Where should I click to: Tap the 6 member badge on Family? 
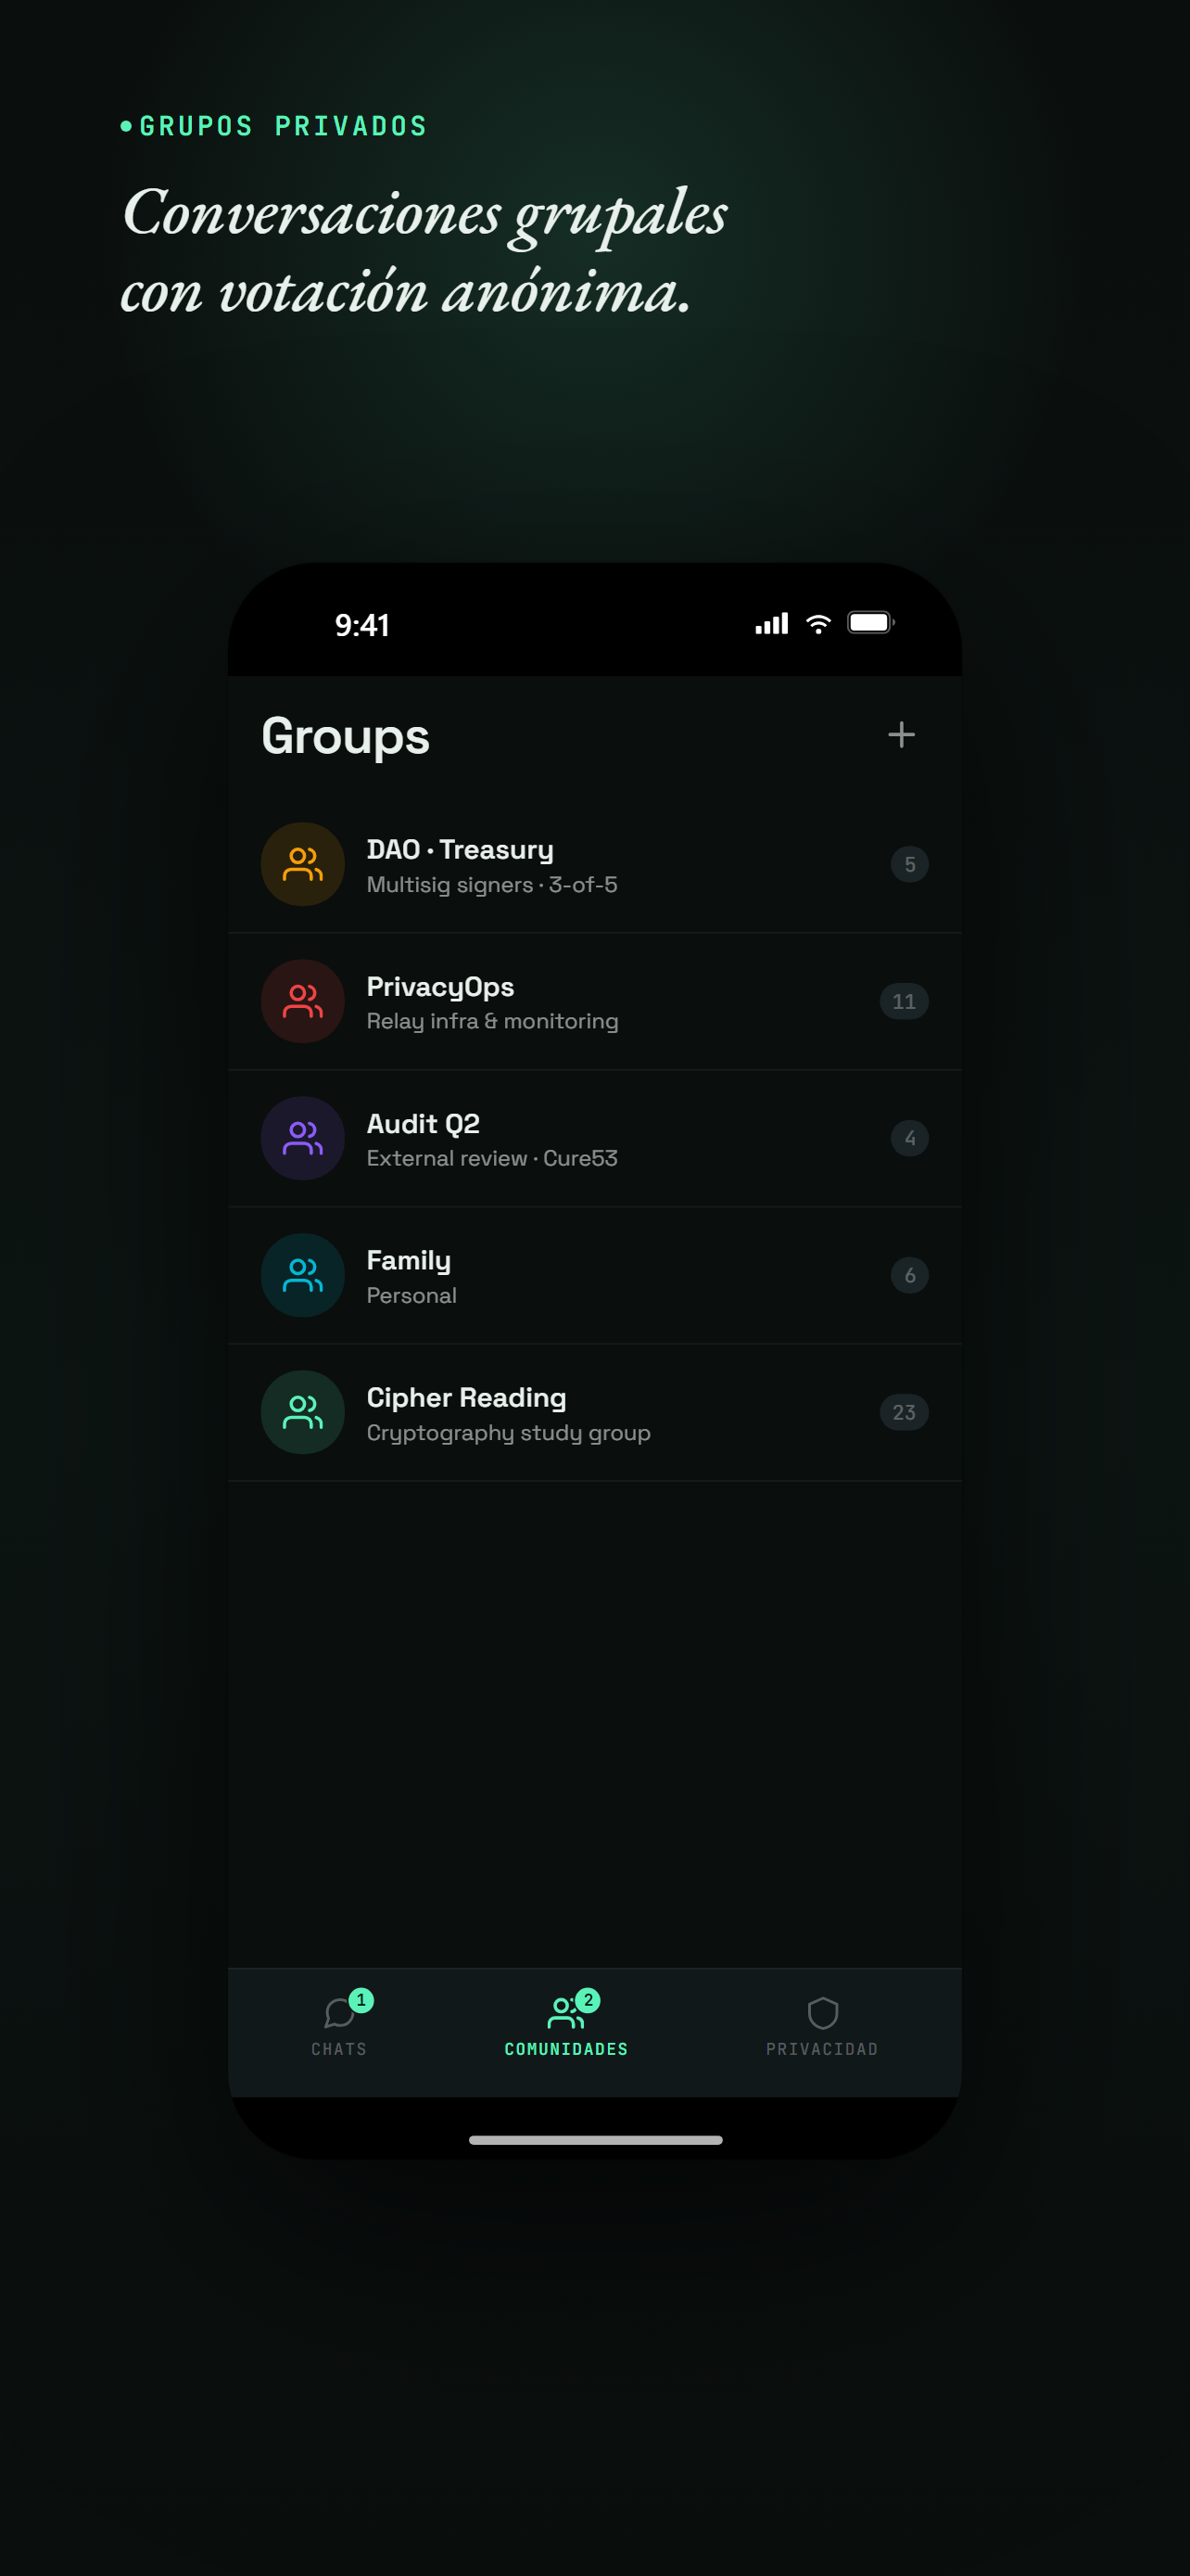(x=909, y=1275)
